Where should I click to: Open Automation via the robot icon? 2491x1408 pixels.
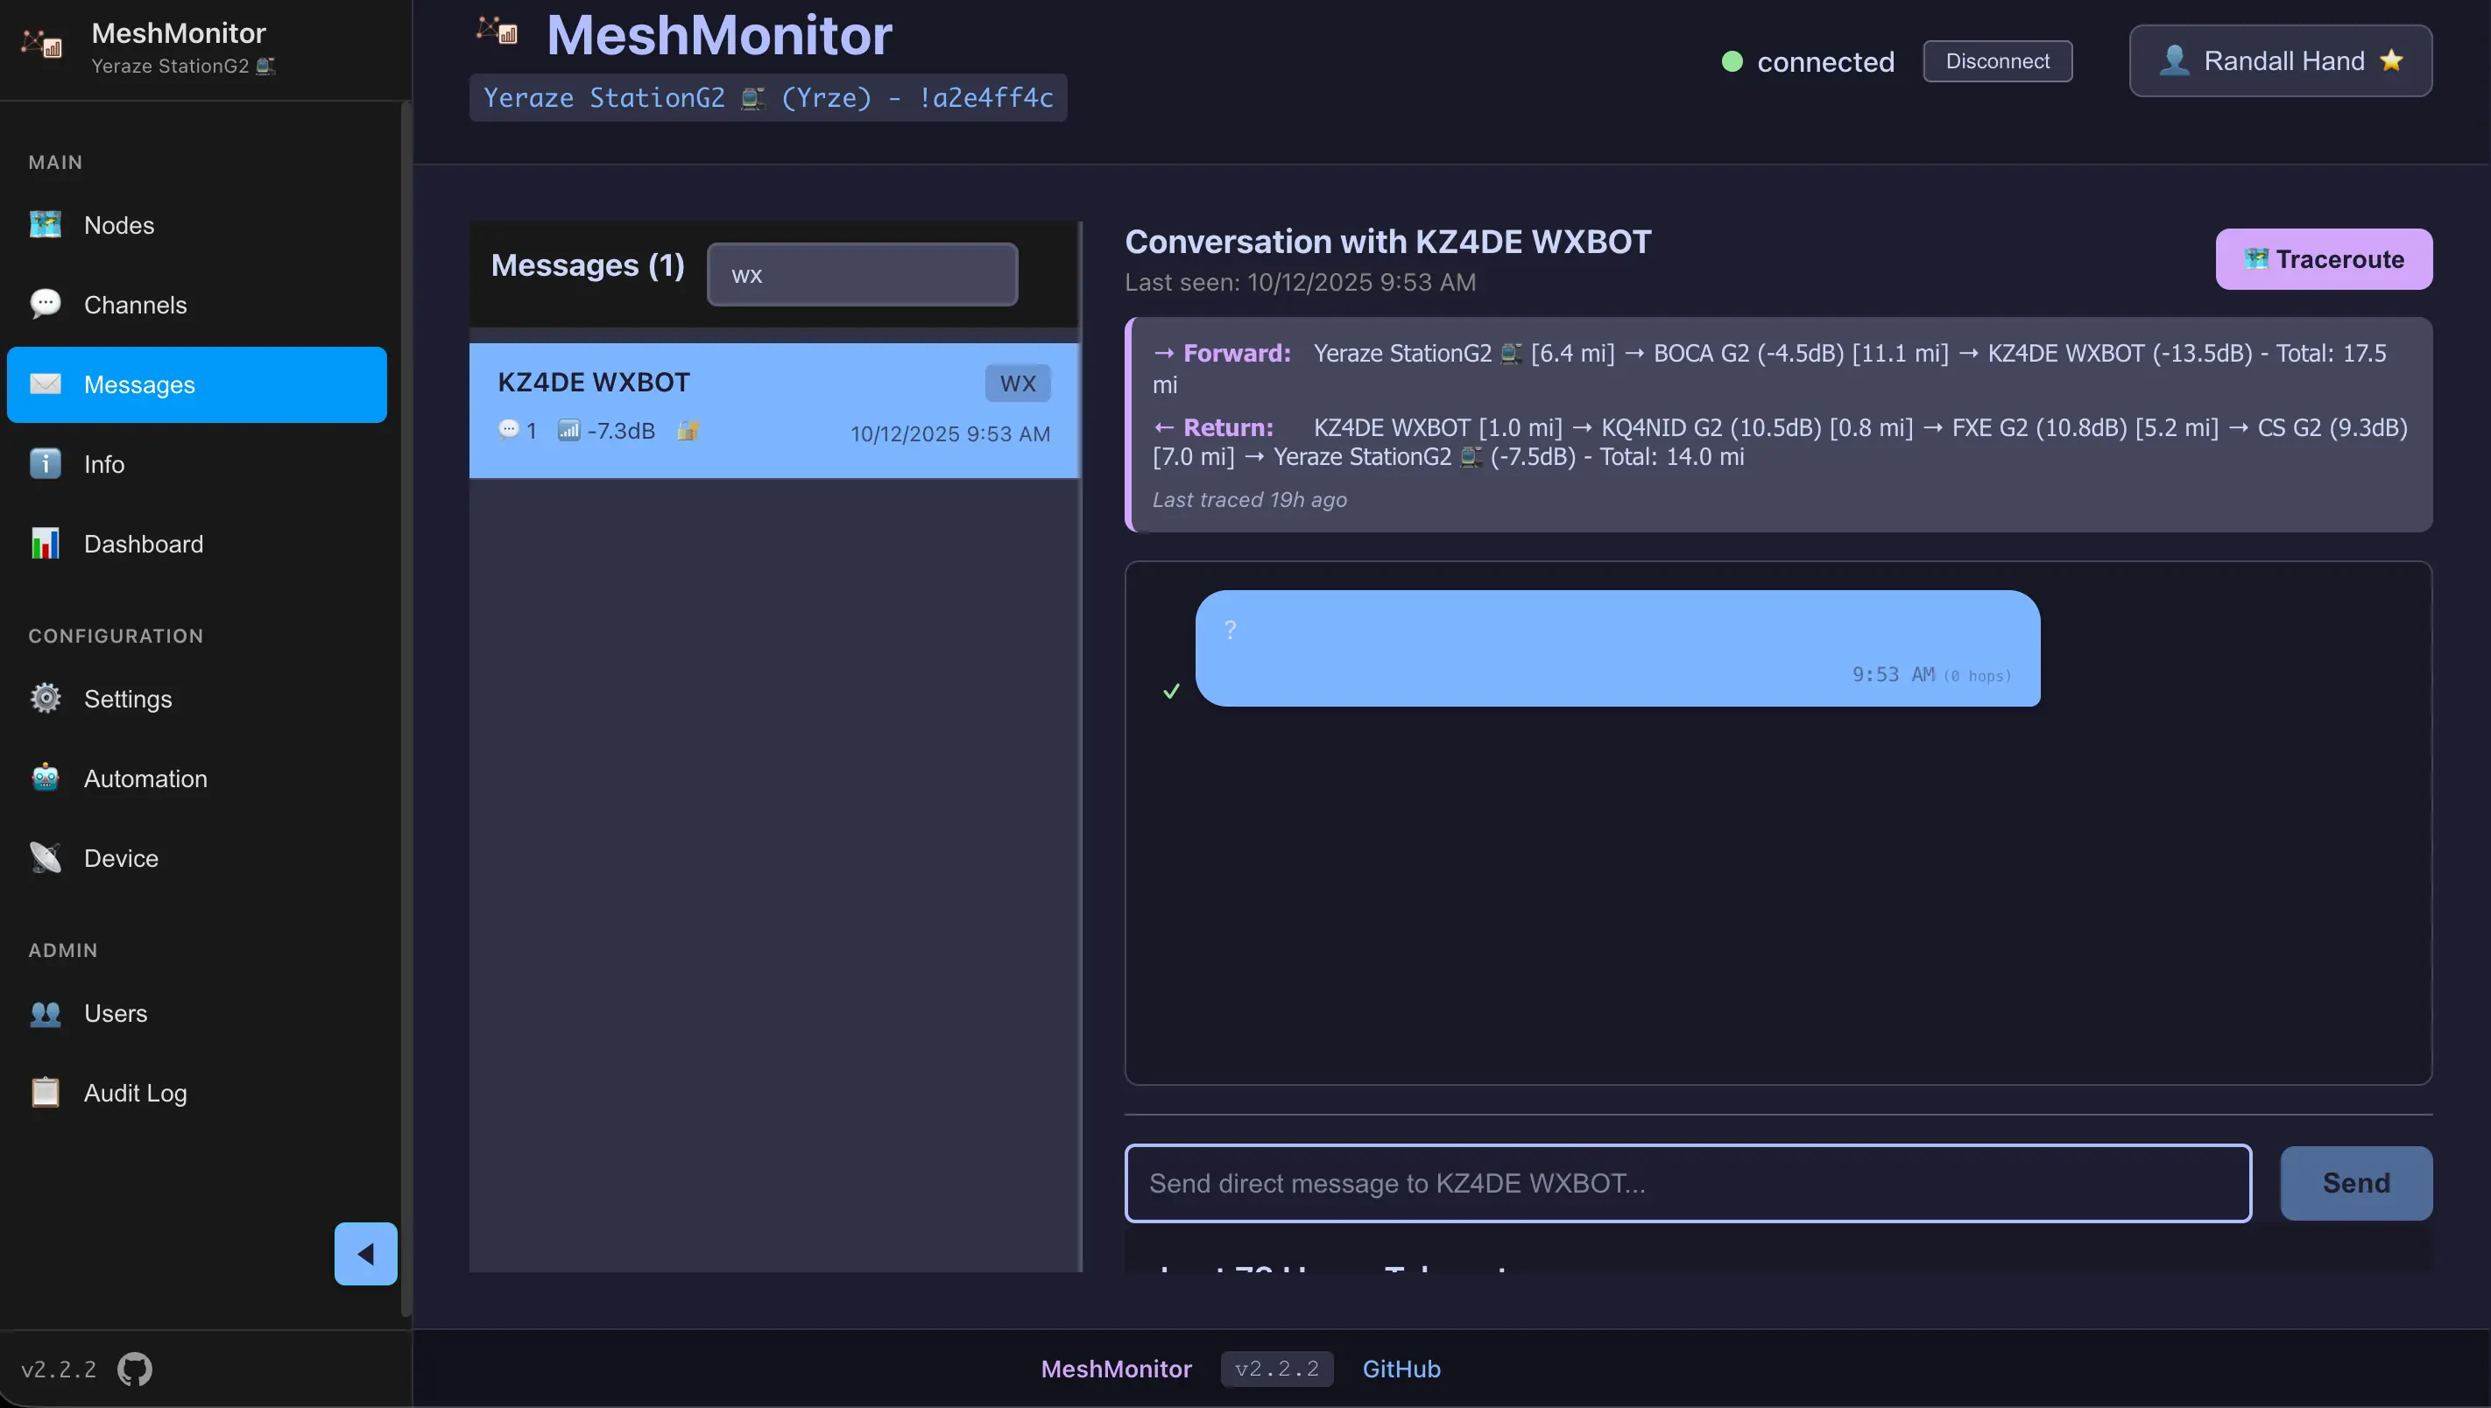[x=45, y=778]
